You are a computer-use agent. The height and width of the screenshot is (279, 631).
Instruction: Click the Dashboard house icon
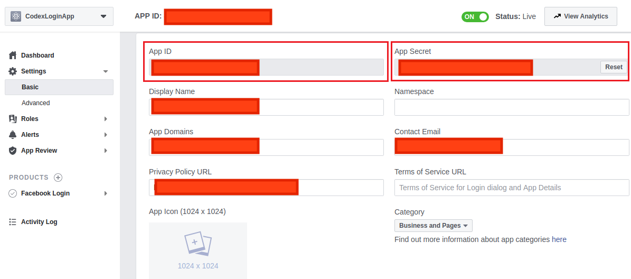coord(13,55)
